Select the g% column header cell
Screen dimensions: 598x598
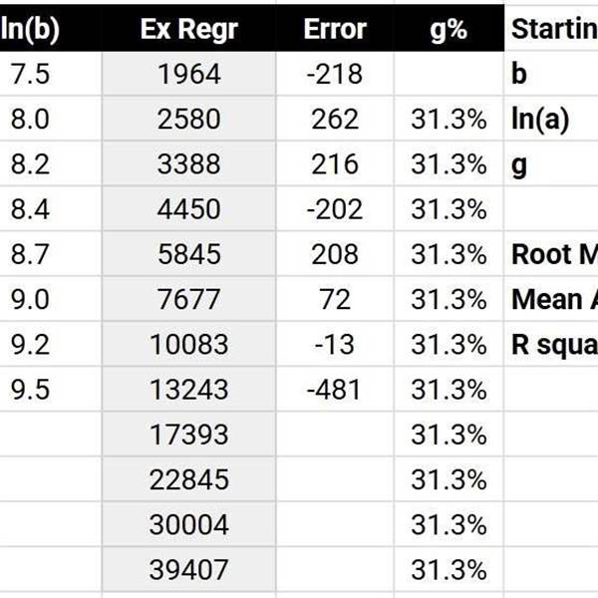click(x=448, y=28)
